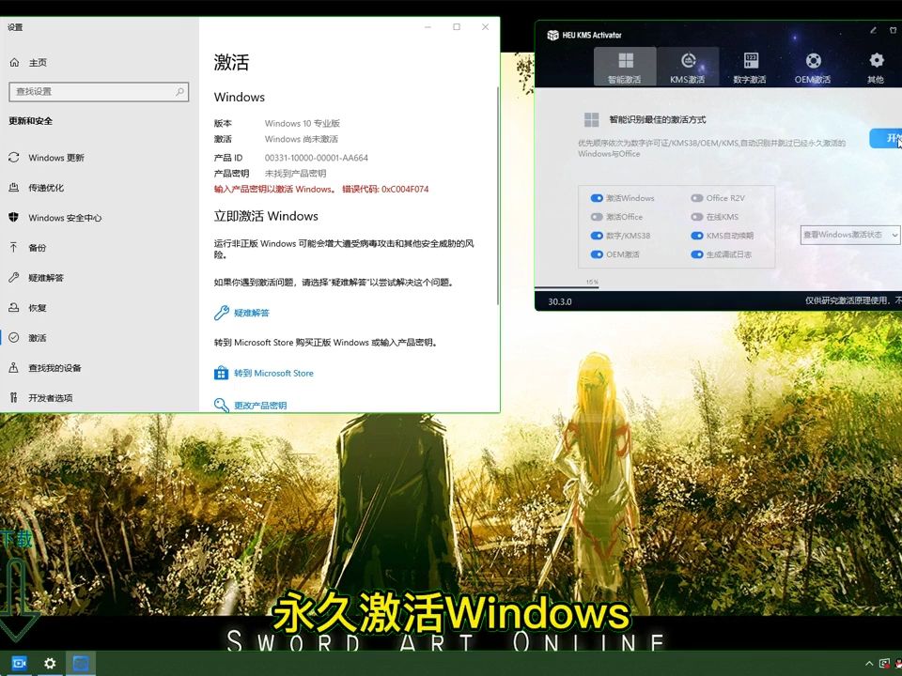Launch File Explorer from the taskbar

tap(80, 664)
